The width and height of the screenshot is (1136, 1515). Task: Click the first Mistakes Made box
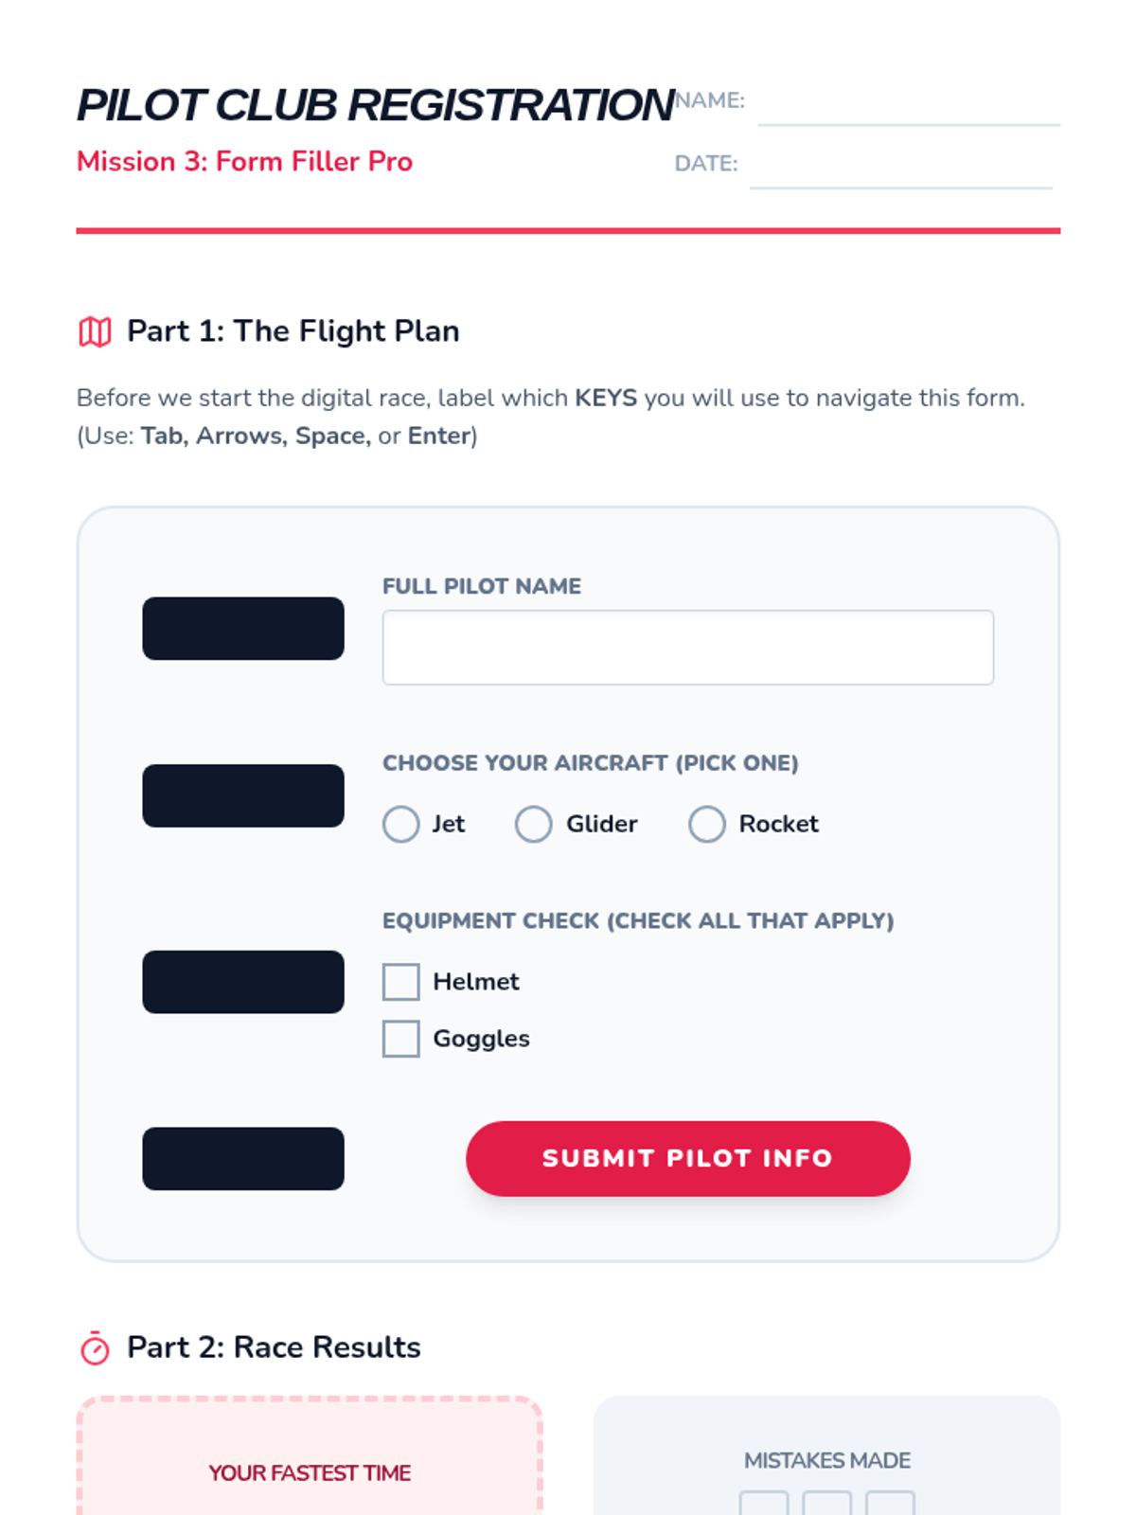click(764, 1504)
